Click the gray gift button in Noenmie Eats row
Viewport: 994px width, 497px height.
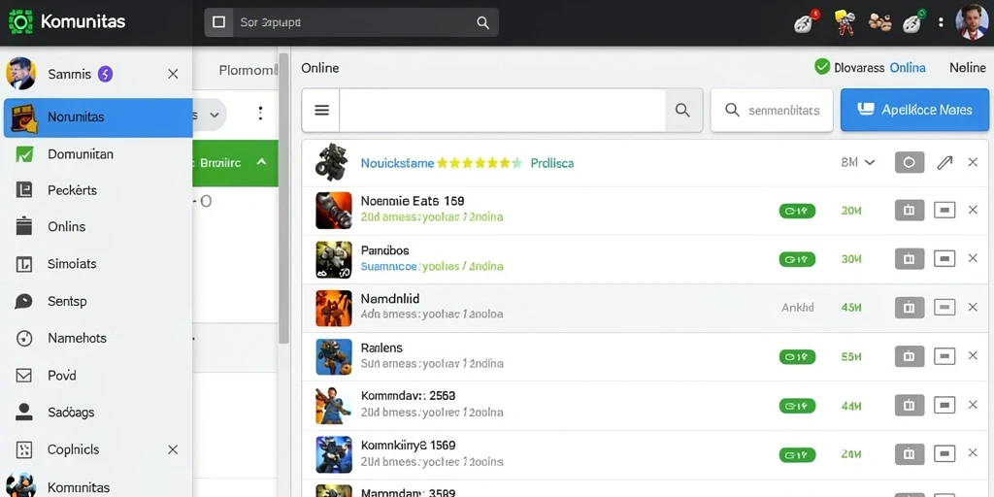(x=909, y=211)
